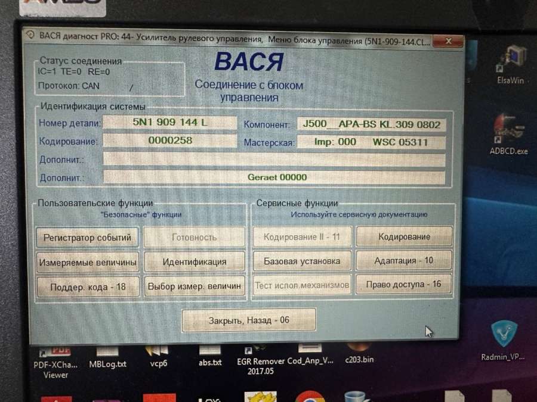The image size is (537, 402).
Task: Click the Соединение с блоком управления heading
Action: (x=249, y=91)
